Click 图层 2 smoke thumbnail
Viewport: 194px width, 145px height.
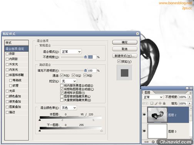click(x=157, y=115)
